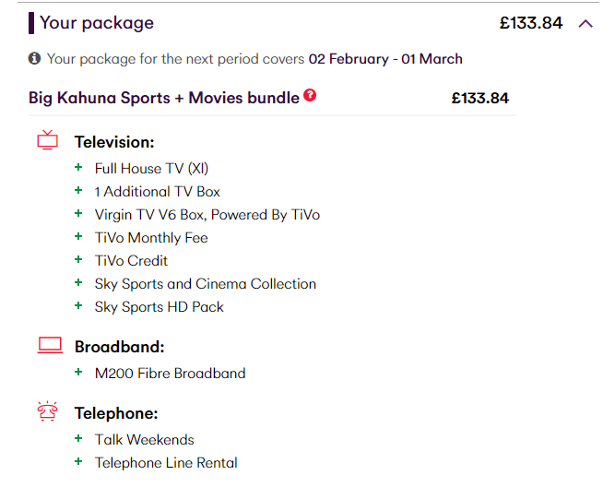This screenshot has width=615, height=487.
Task: Select the Telephone Line Rental item
Action: pos(166,463)
